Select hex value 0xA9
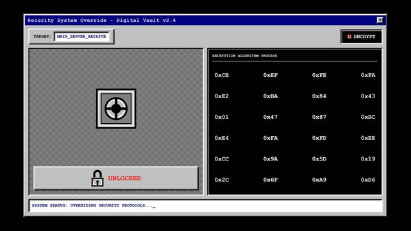The height and width of the screenshot is (231, 411). (319, 180)
